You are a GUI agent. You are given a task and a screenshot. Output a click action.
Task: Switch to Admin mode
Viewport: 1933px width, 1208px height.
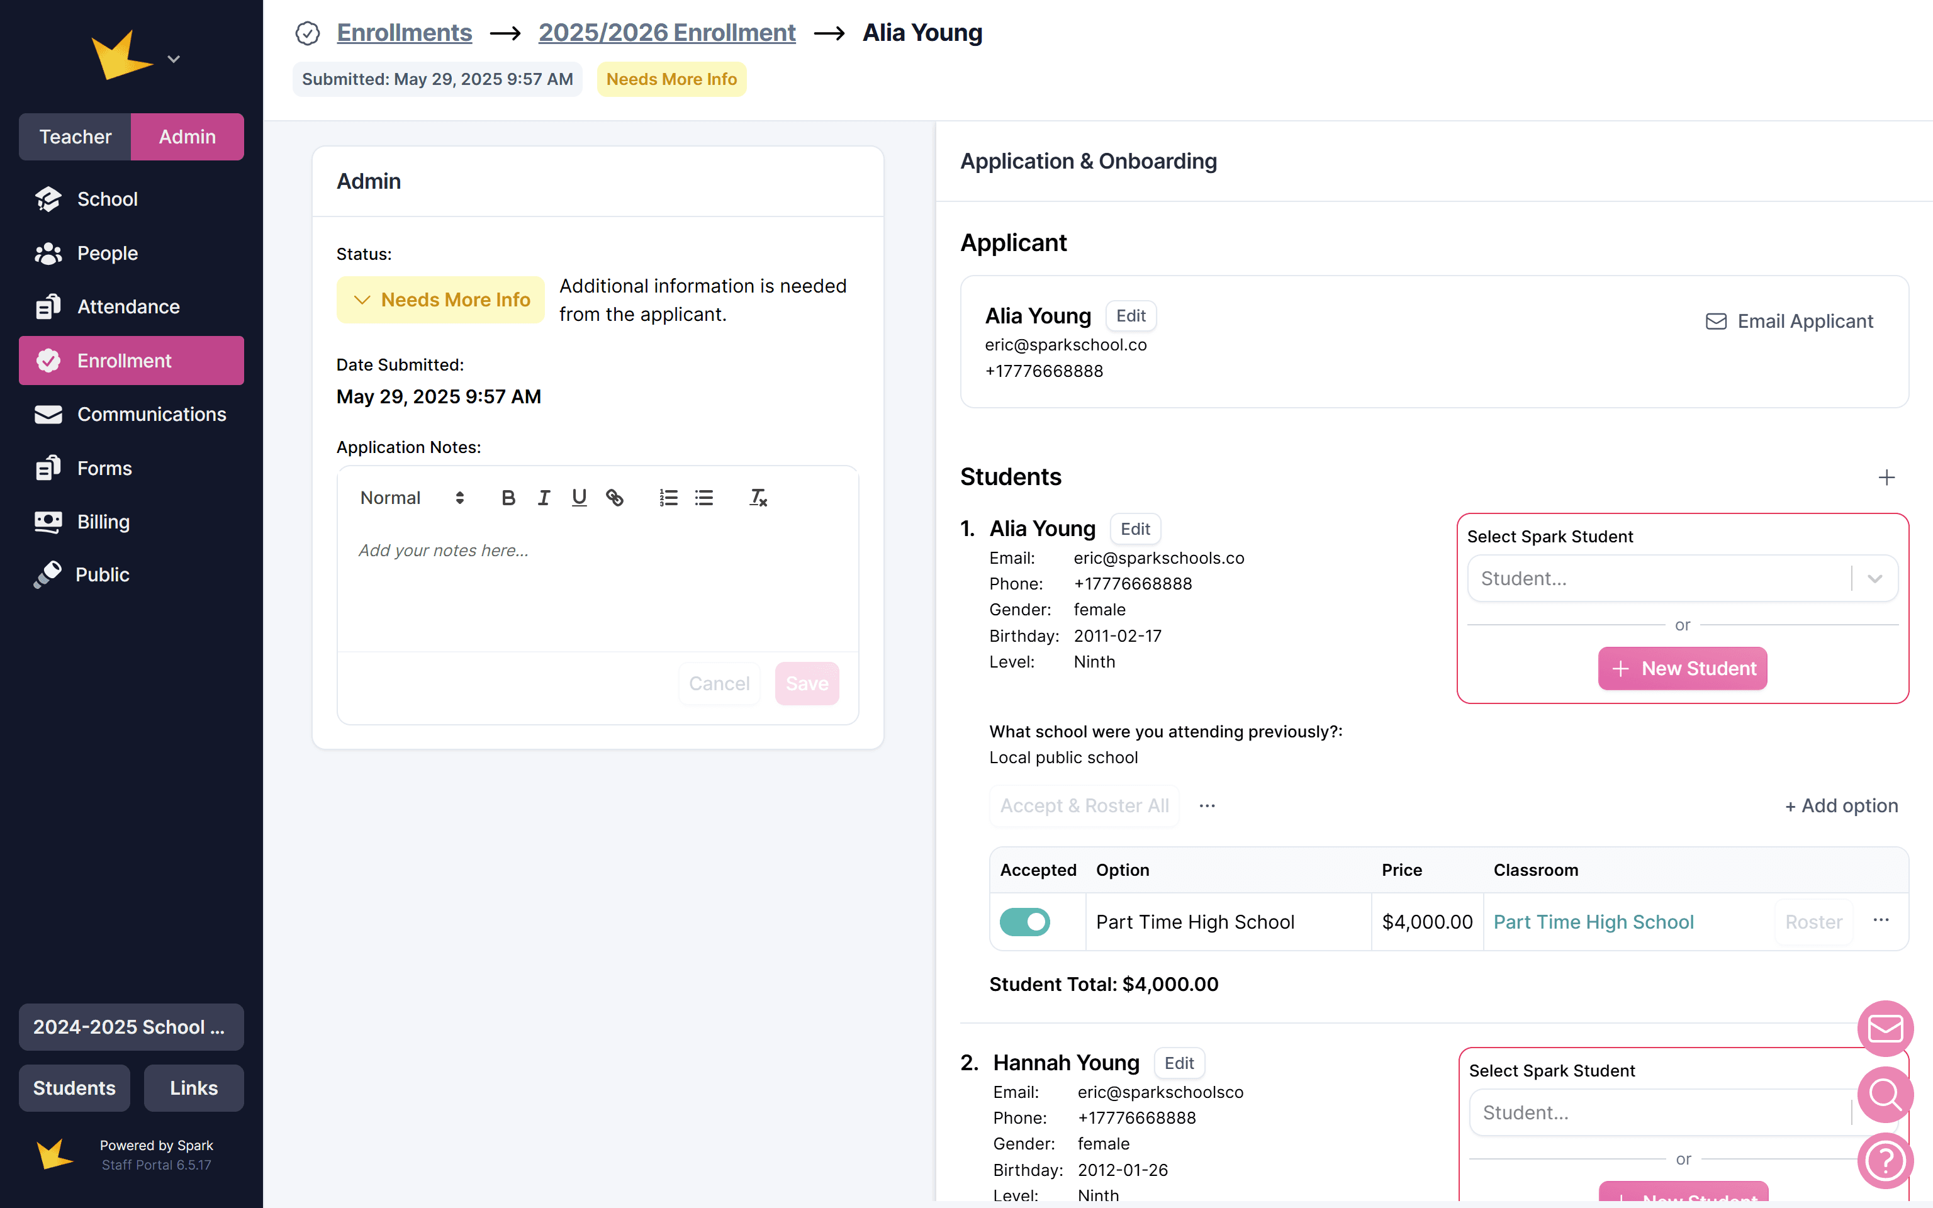point(187,137)
